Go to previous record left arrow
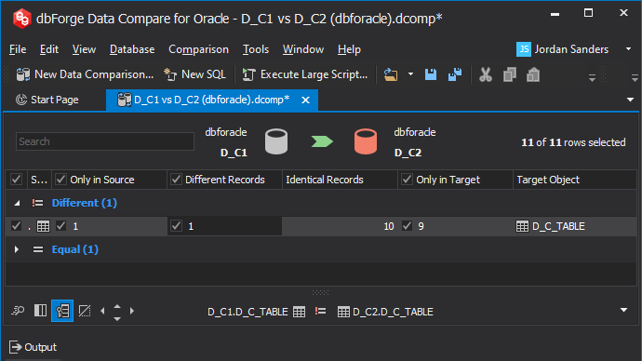The height and width of the screenshot is (361, 642). 102,311
